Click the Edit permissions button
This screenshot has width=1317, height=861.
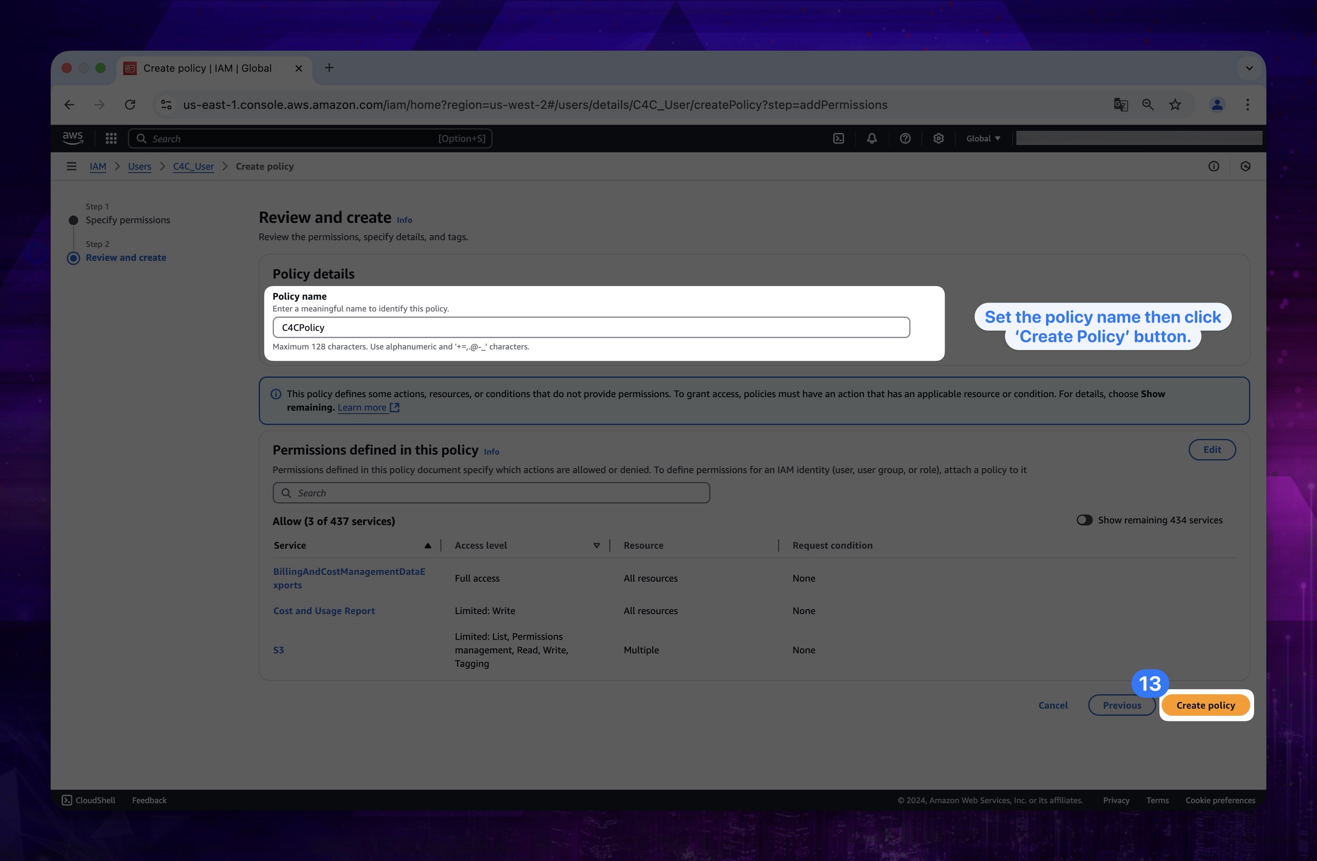coord(1212,449)
